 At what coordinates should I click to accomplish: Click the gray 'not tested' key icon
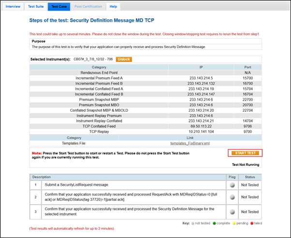[192, 223]
